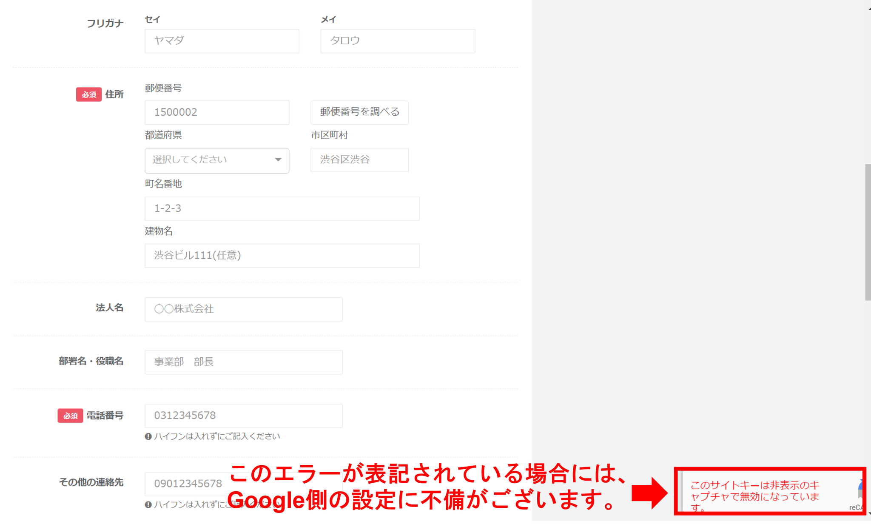Click the 必須 badge next to 電話番号
The image size is (871, 527).
point(70,416)
